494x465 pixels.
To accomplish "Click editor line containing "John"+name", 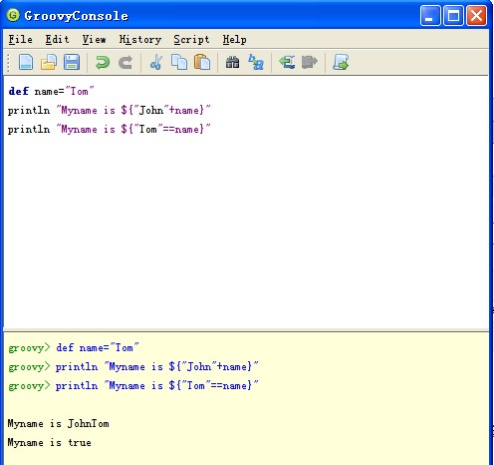I will [x=110, y=110].
